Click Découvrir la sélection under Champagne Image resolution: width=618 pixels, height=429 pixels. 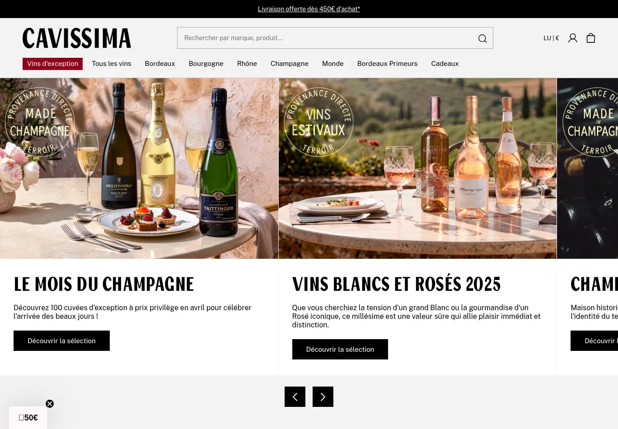[61, 340]
